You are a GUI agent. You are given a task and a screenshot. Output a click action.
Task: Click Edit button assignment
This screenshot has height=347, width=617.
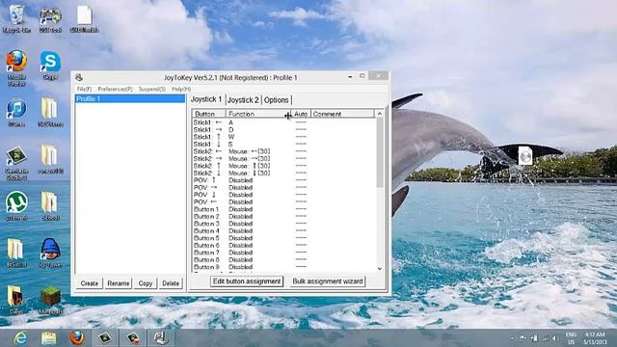[247, 281]
